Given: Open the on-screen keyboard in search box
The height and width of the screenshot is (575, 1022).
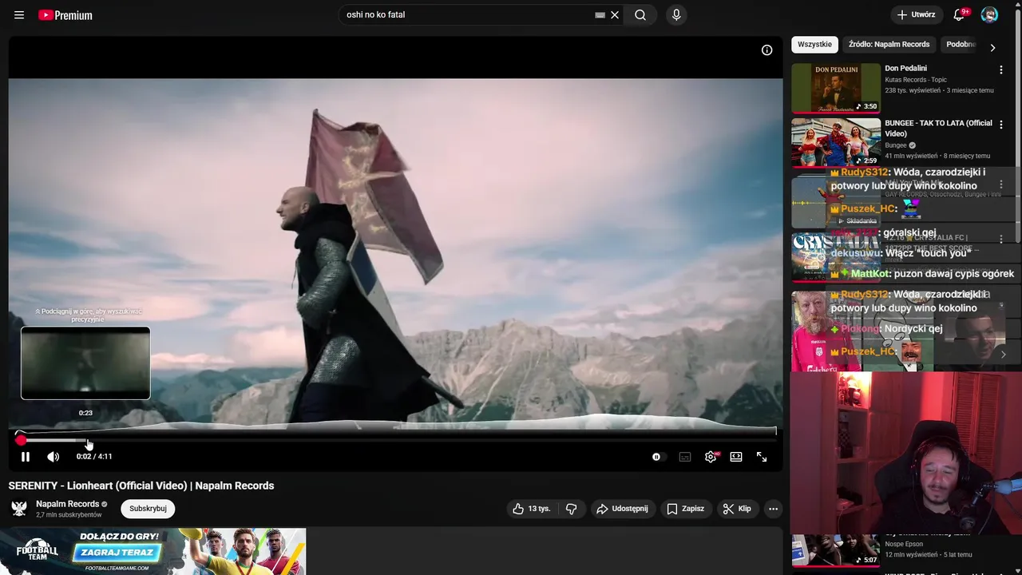Looking at the screenshot, I should point(600,15).
